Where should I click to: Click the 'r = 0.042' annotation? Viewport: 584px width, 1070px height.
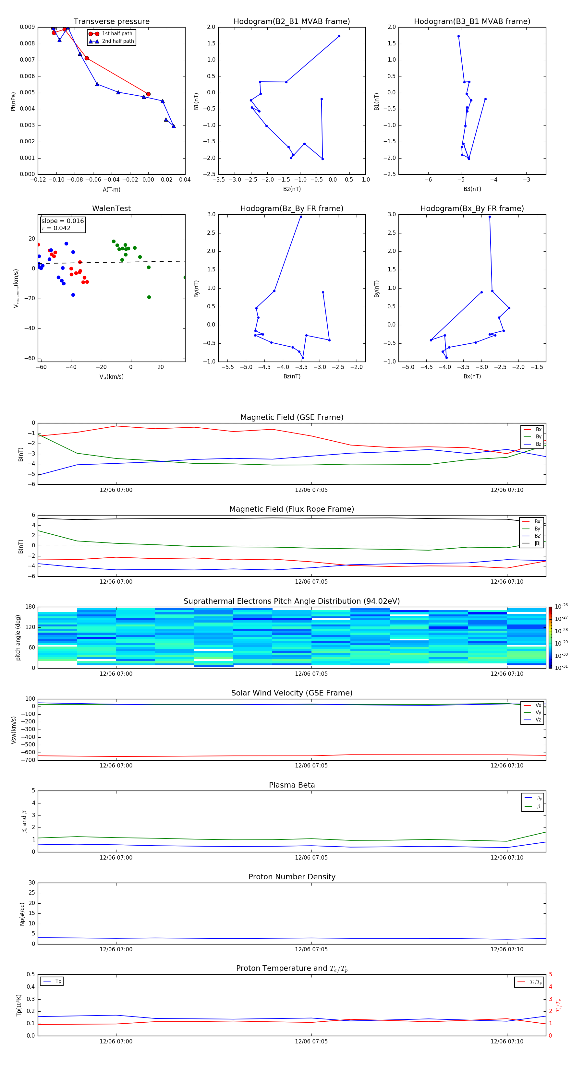point(56,228)
